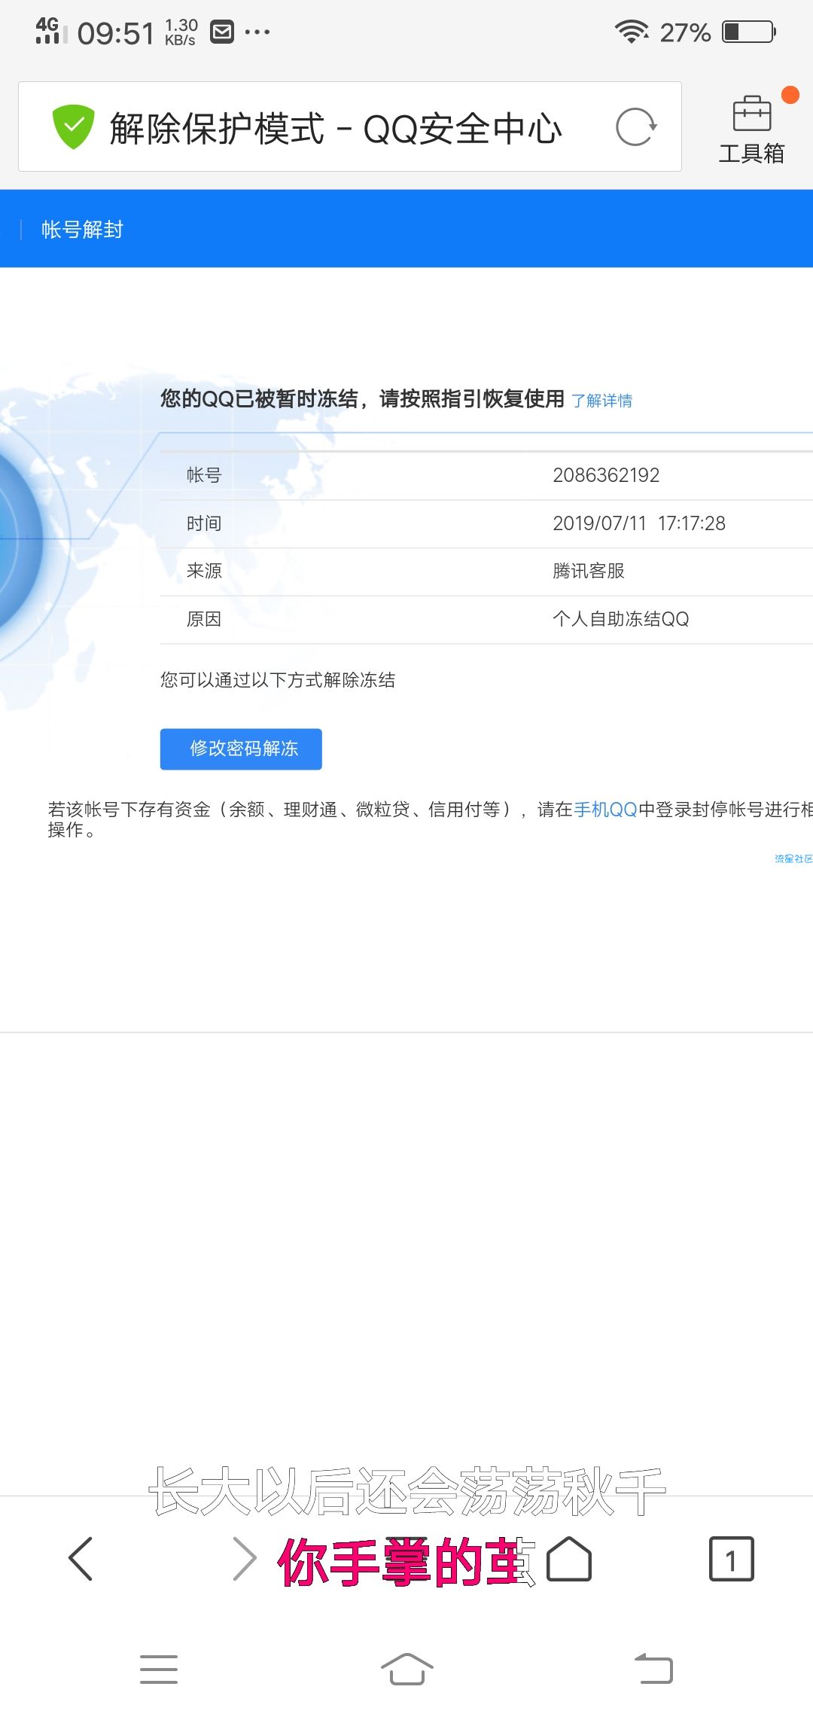Open the 工具箱 toolbox

[751, 130]
